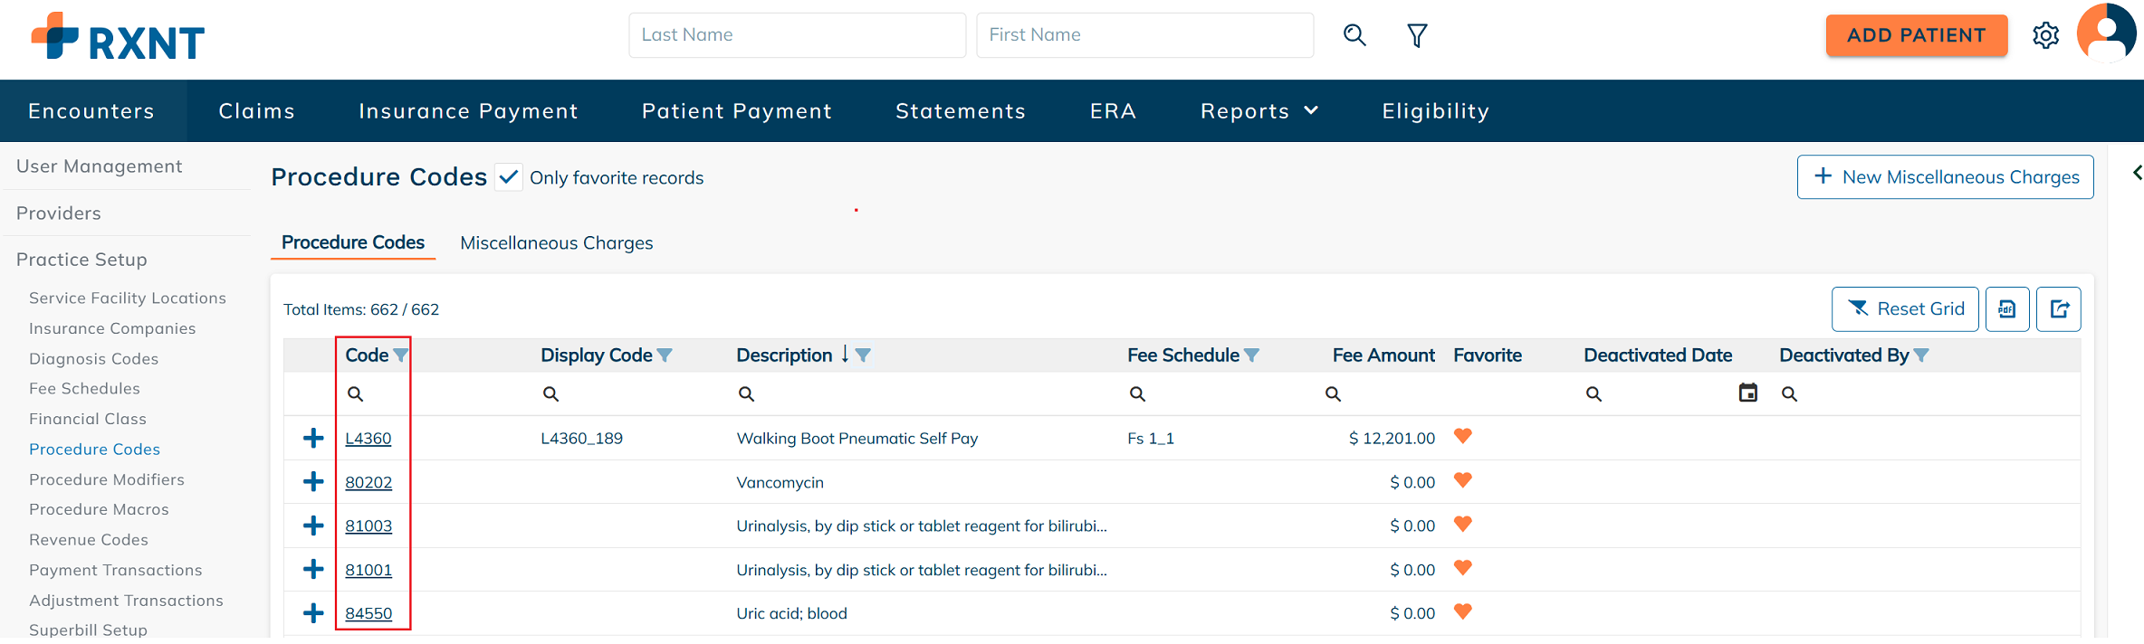
Task: Click the Reset Grid button
Action: 1905,309
